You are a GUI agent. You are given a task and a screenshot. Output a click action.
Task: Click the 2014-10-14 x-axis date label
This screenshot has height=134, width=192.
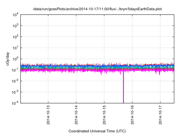click(x=76, y=115)
